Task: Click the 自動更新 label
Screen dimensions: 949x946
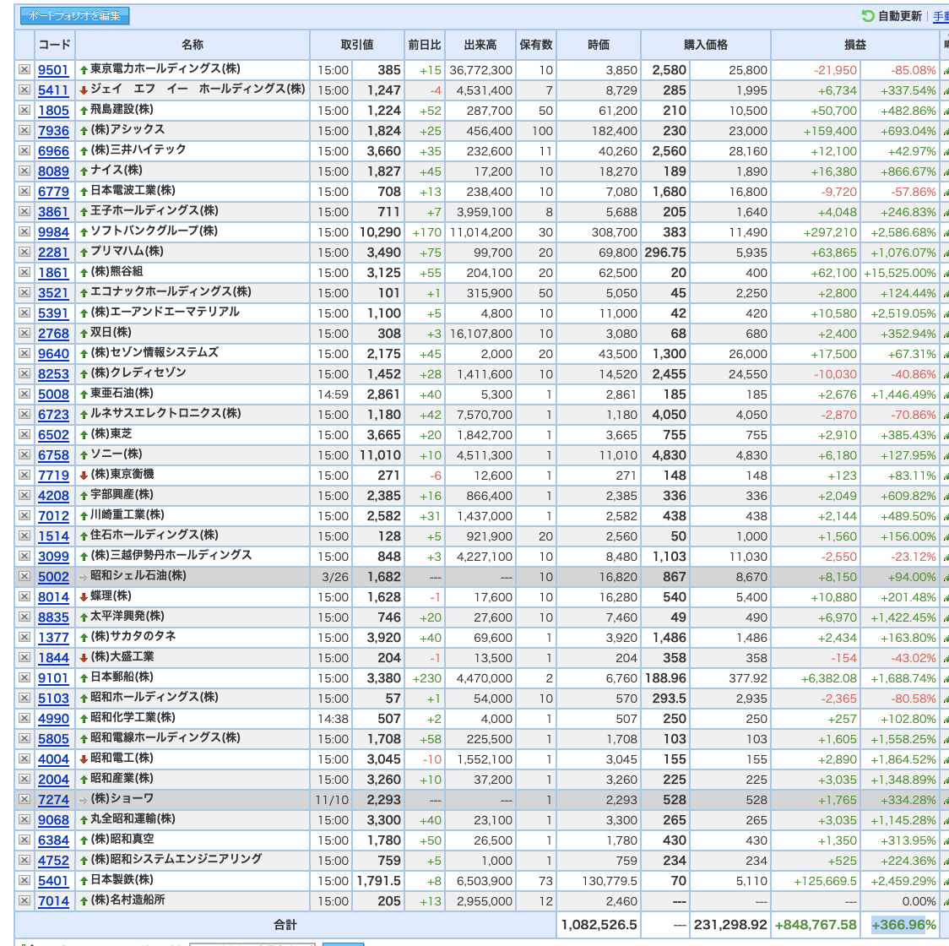Action: [899, 16]
